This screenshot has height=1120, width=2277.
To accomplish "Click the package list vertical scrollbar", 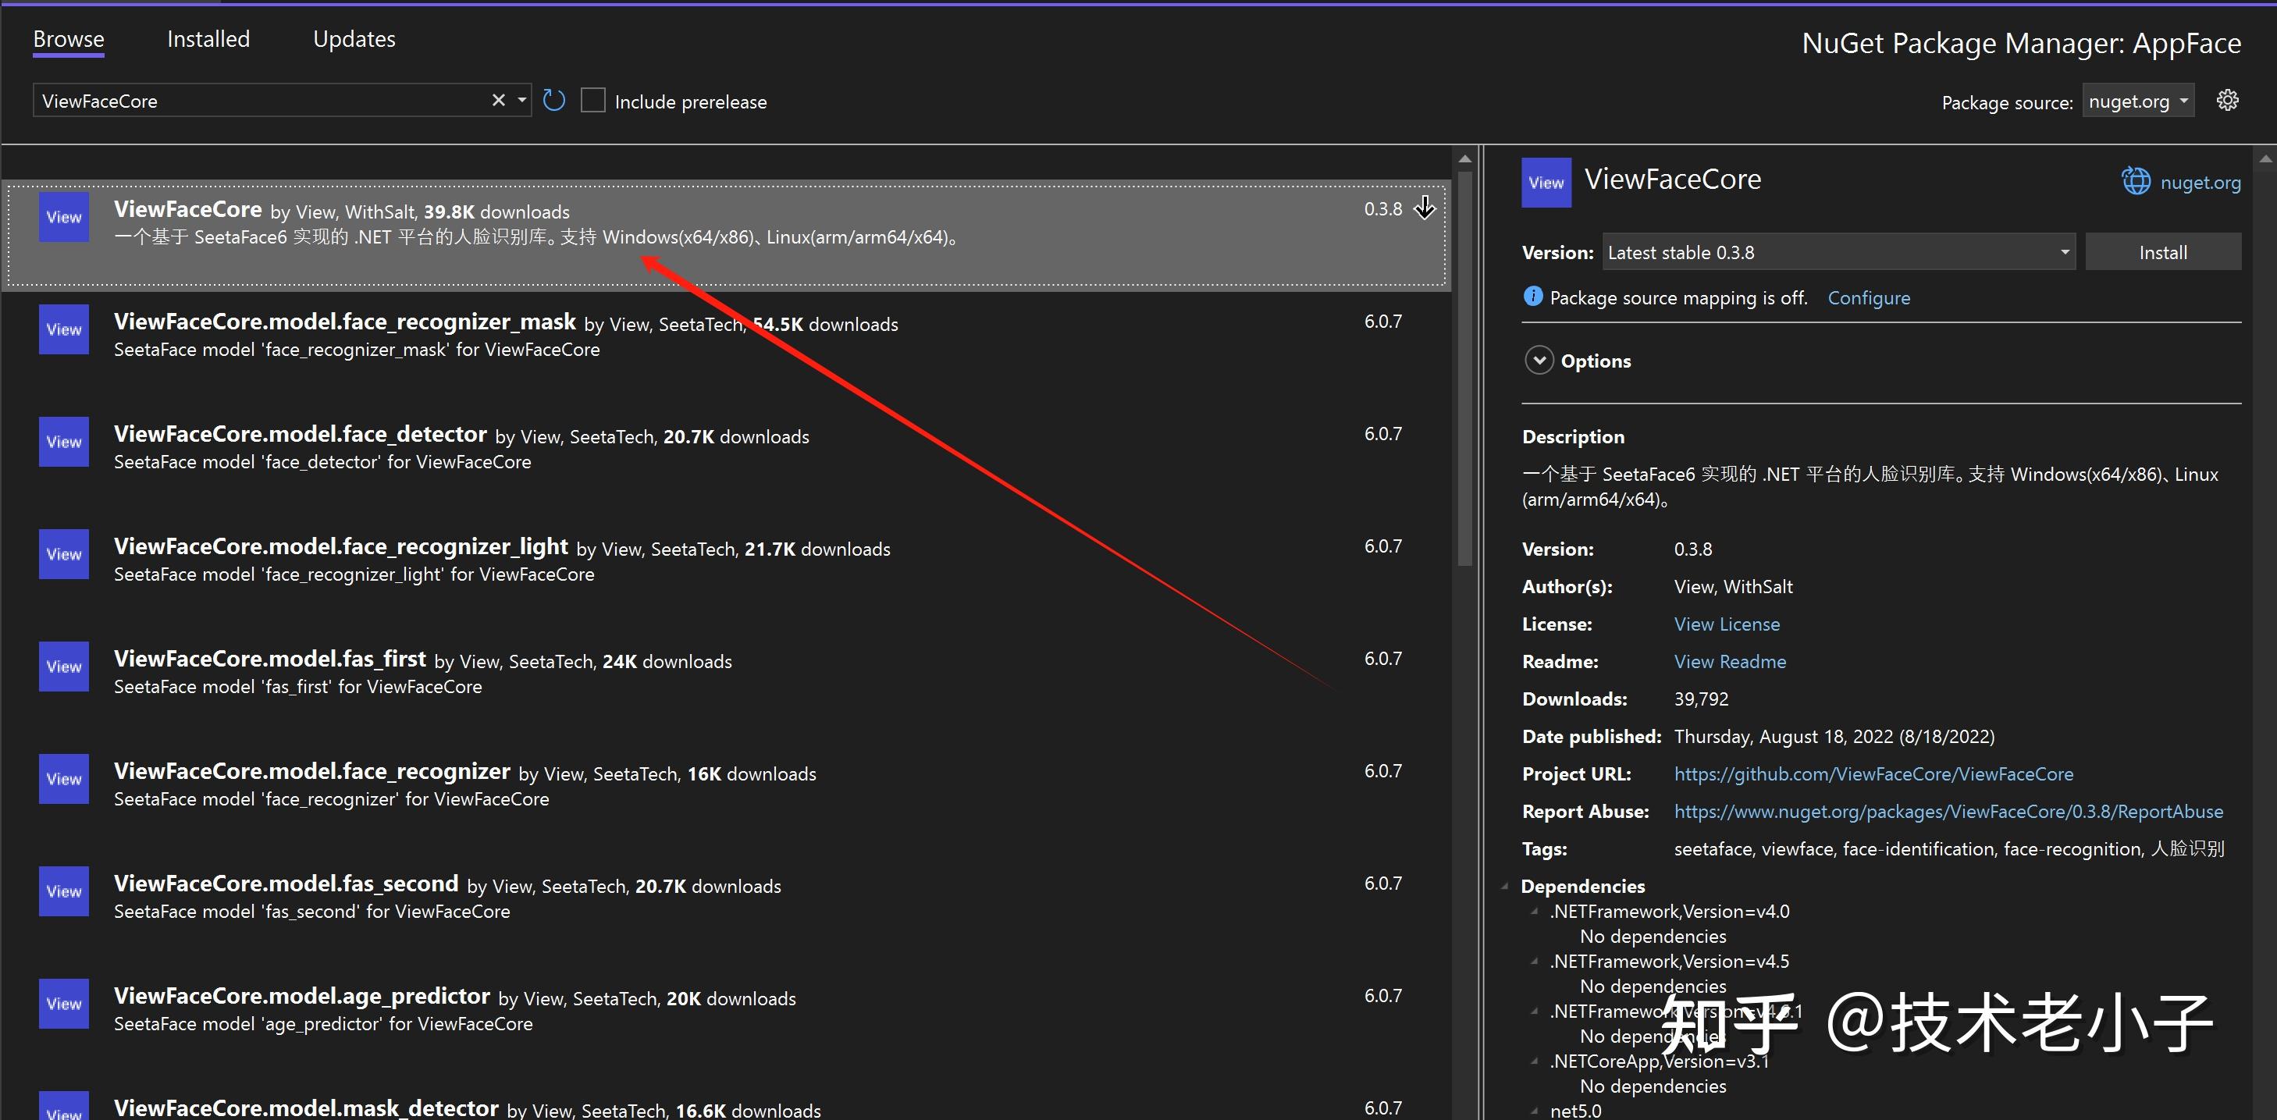I will pos(1464,372).
